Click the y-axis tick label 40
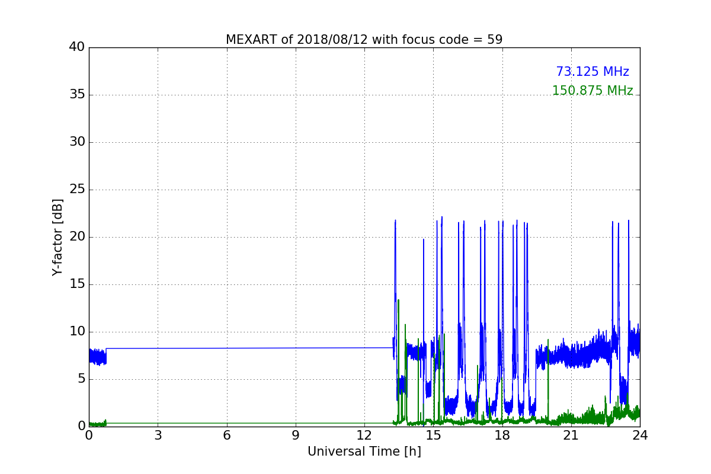This screenshot has width=711, height=474. (77, 47)
